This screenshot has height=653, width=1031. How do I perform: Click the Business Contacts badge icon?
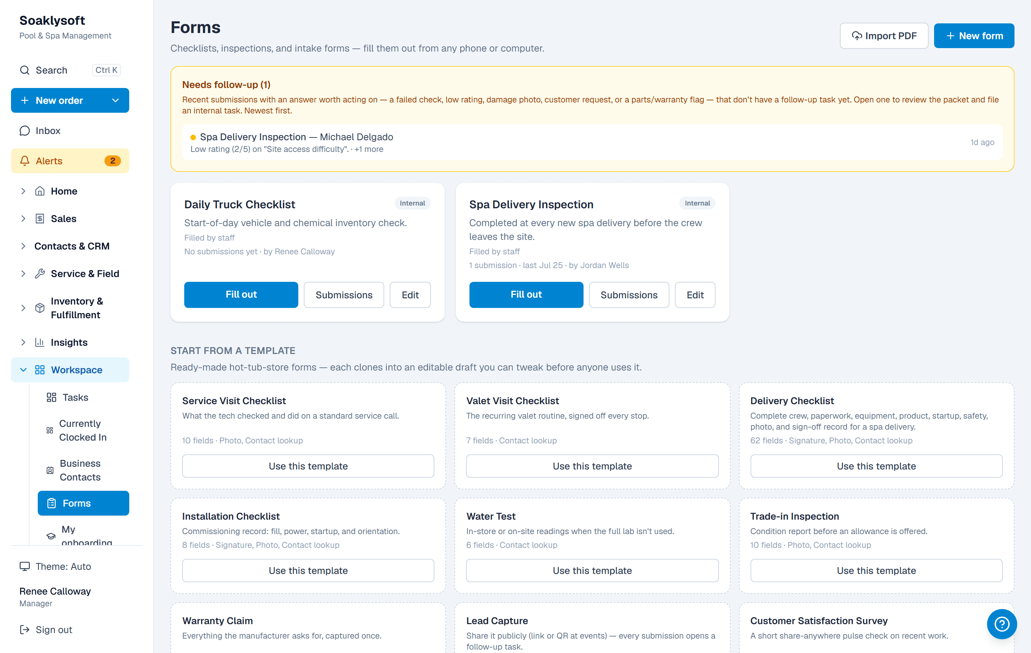50,470
